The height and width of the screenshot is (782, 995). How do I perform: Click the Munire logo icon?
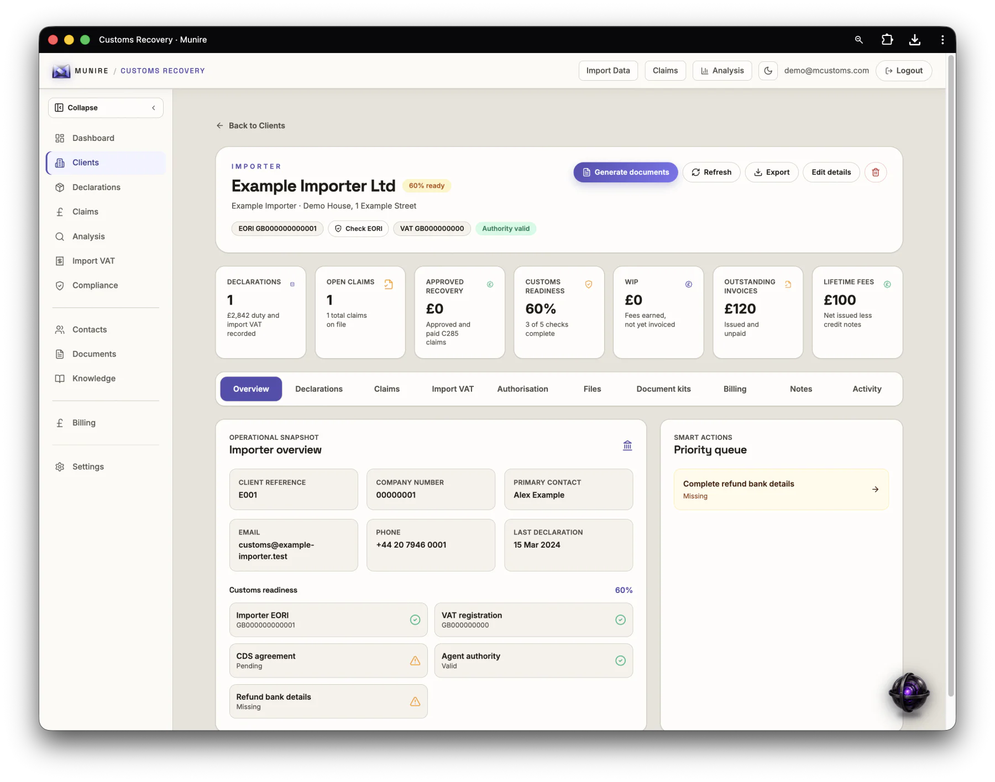pyautogui.click(x=61, y=71)
